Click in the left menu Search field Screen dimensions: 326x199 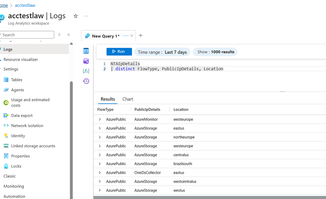[27, 35]
